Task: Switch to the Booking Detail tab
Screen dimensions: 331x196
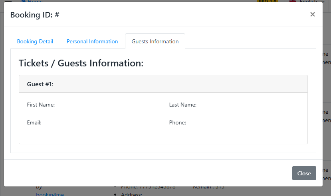Action: tap(35, 41)
